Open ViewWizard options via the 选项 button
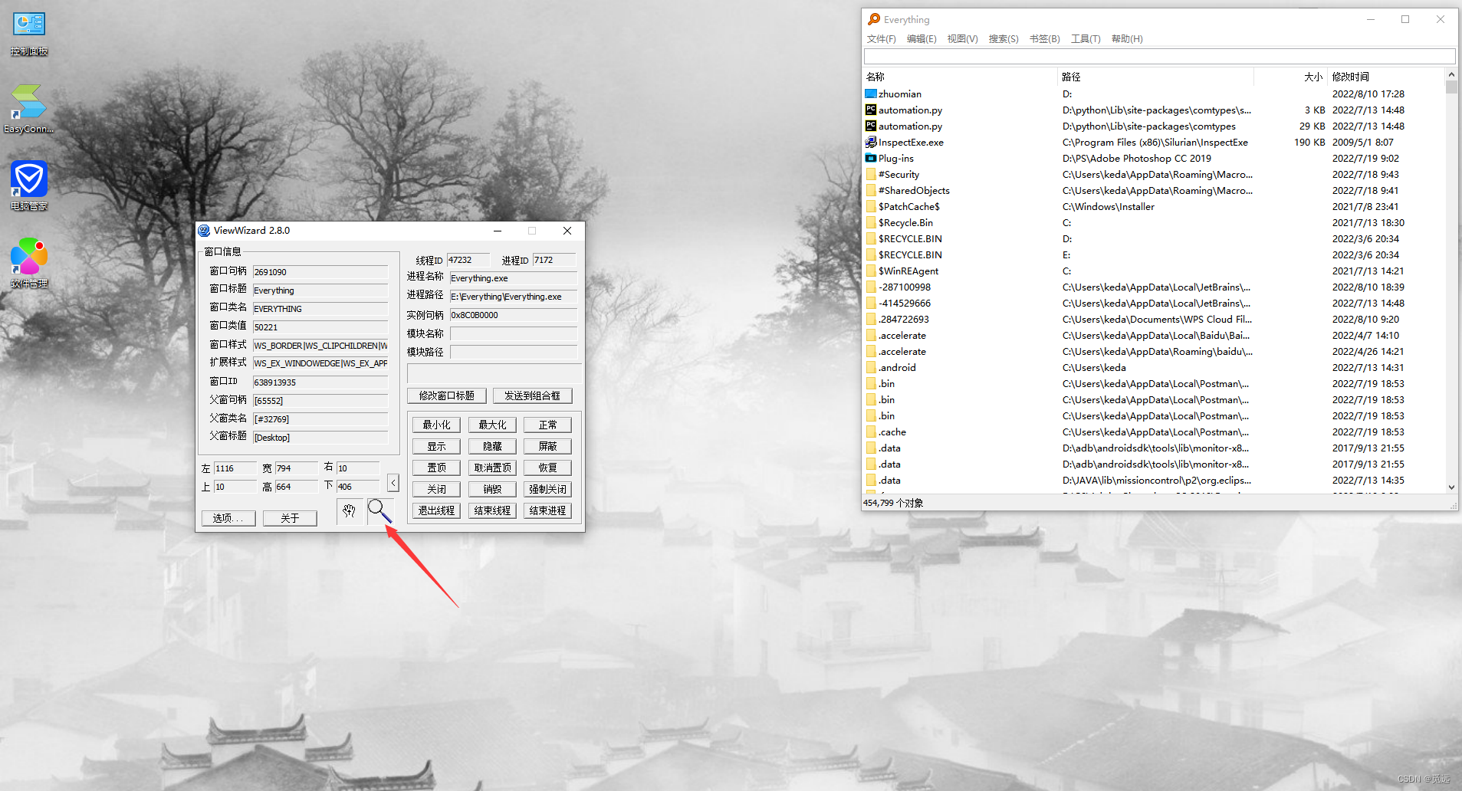The height and width of the screenshot is (791, 1462). pos(228,517)
